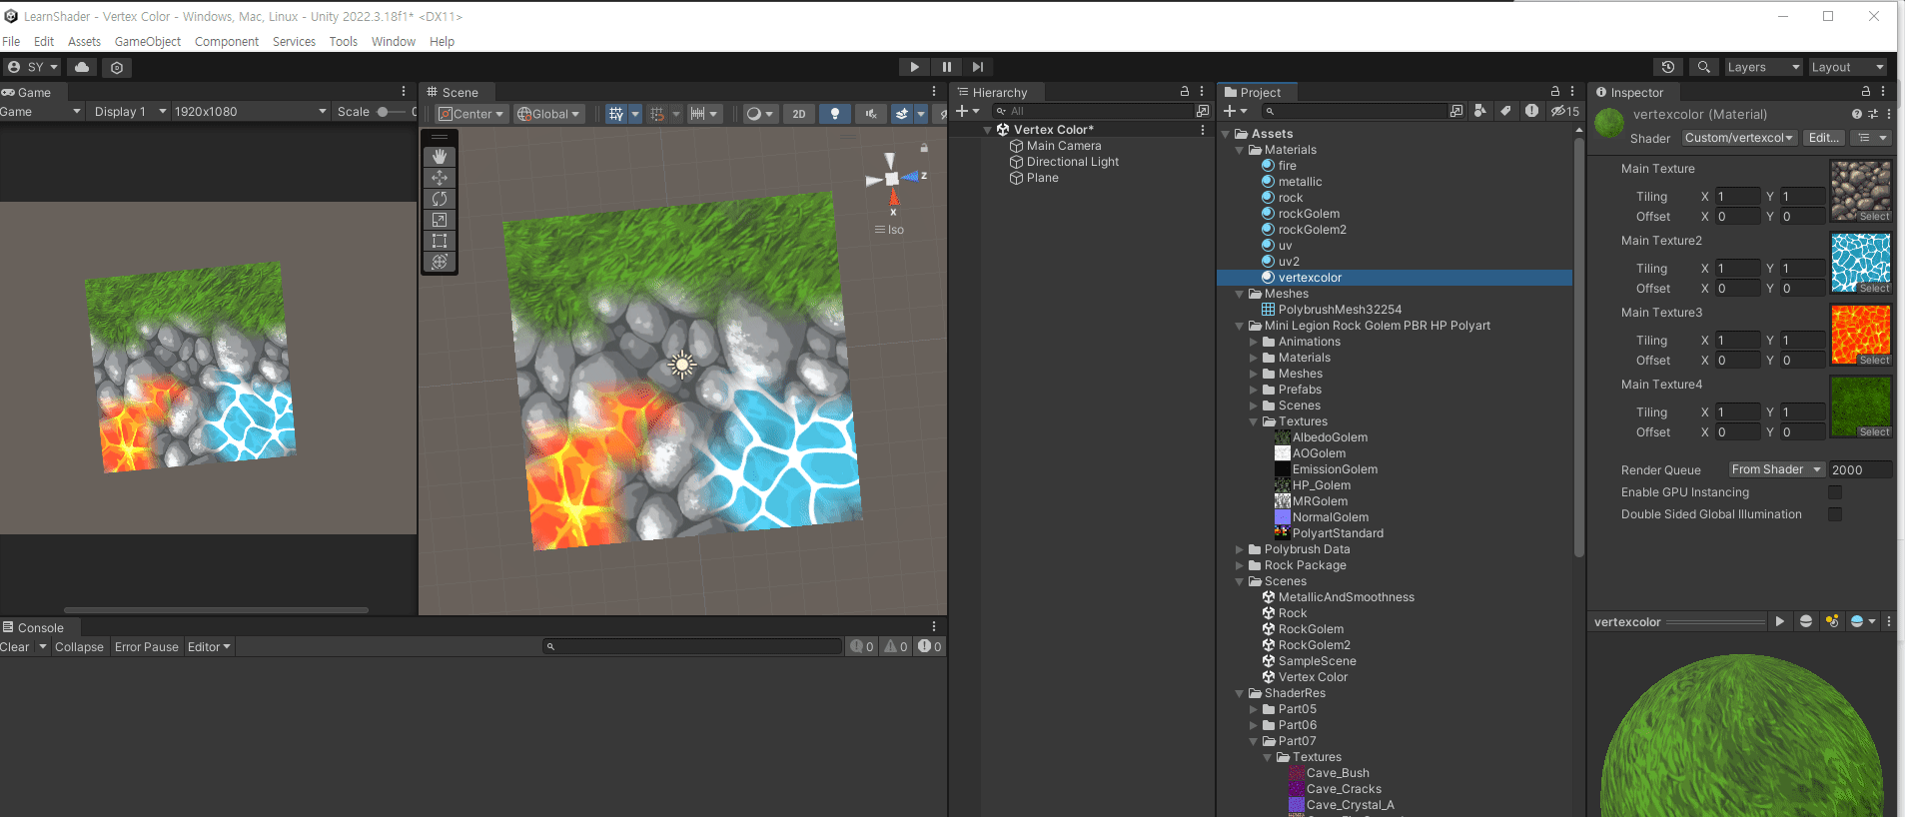Toggle Console Collapse button

coord(79,646)
